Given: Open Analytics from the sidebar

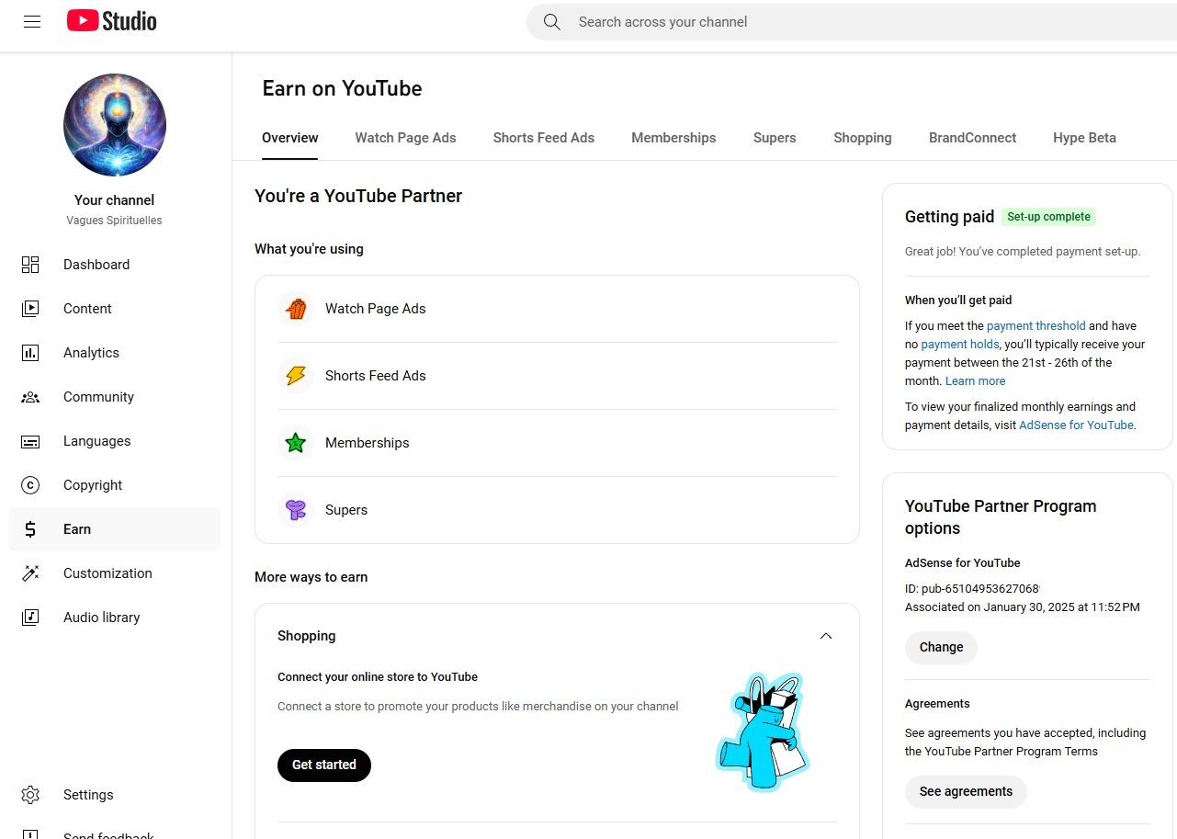Looking at the screenshot, I should point(115,353).
